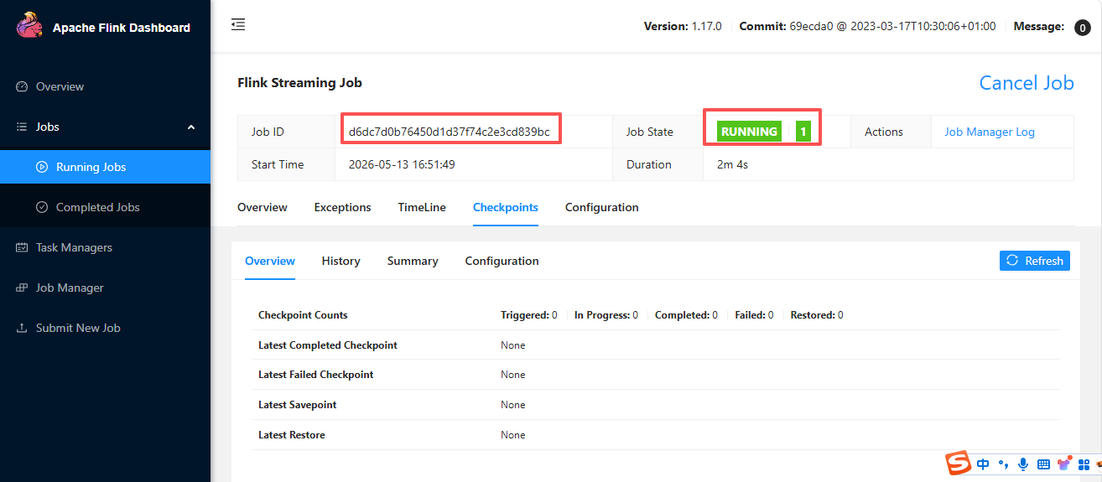Open the skin shirt icon

tap(1064, 463)
